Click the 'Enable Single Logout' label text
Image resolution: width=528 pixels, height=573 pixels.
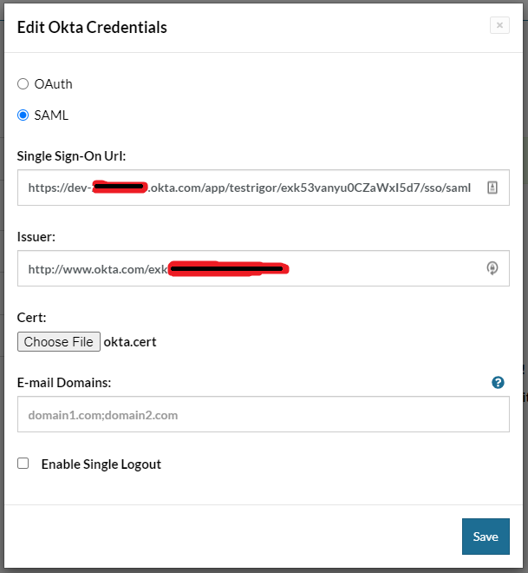(x=101, y=464)
